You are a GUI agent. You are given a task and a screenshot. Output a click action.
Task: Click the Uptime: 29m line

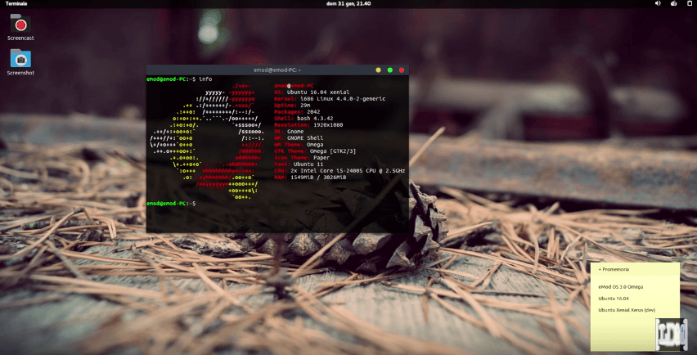tap(291, 106)
